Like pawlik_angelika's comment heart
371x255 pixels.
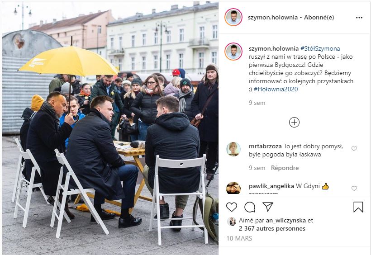[x=354, y=189]
